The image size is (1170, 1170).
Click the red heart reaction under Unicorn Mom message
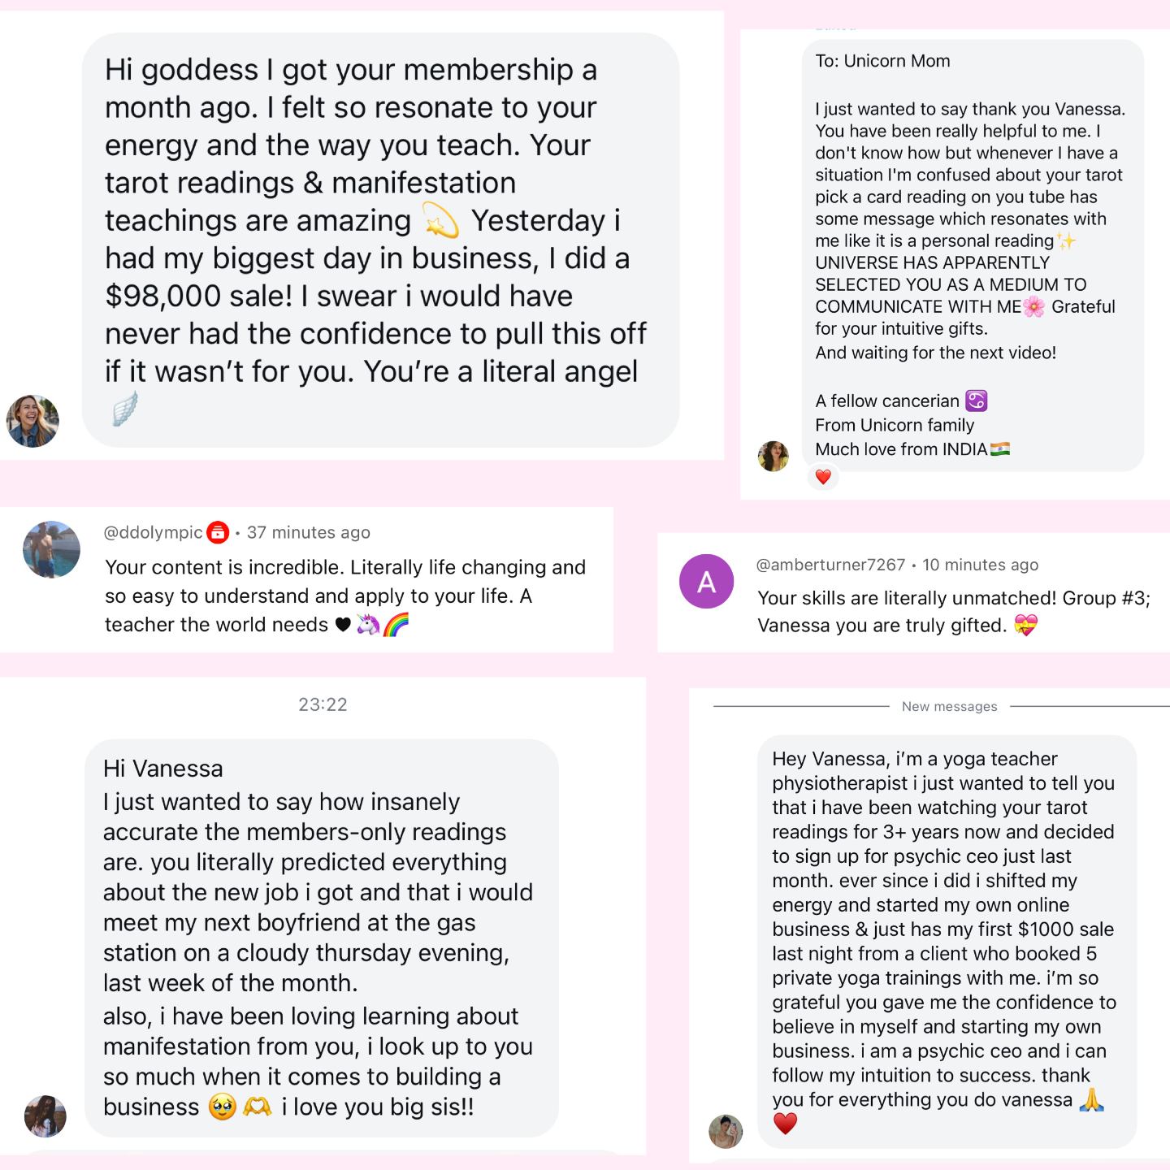click(823, 477)
